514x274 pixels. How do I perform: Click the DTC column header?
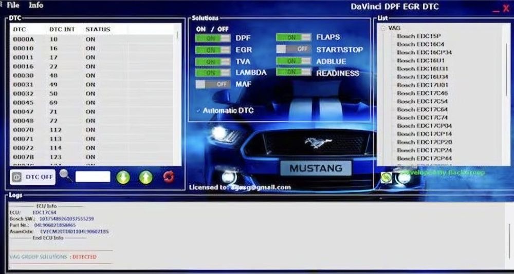[20, 29]
